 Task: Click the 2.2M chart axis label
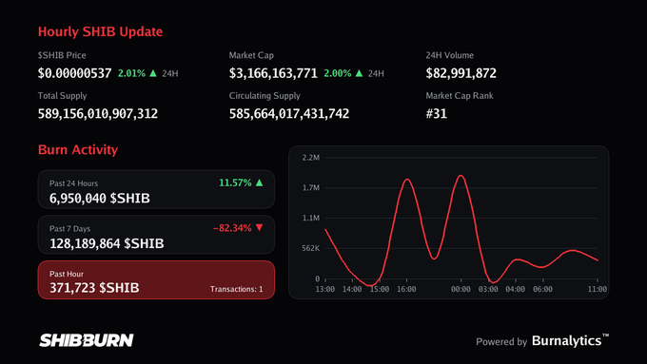311,158
